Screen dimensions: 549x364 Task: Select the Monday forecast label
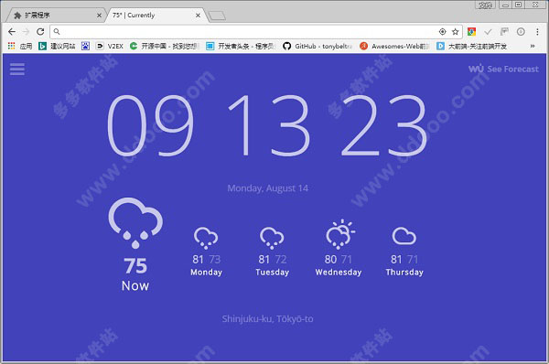pos(206,273)
